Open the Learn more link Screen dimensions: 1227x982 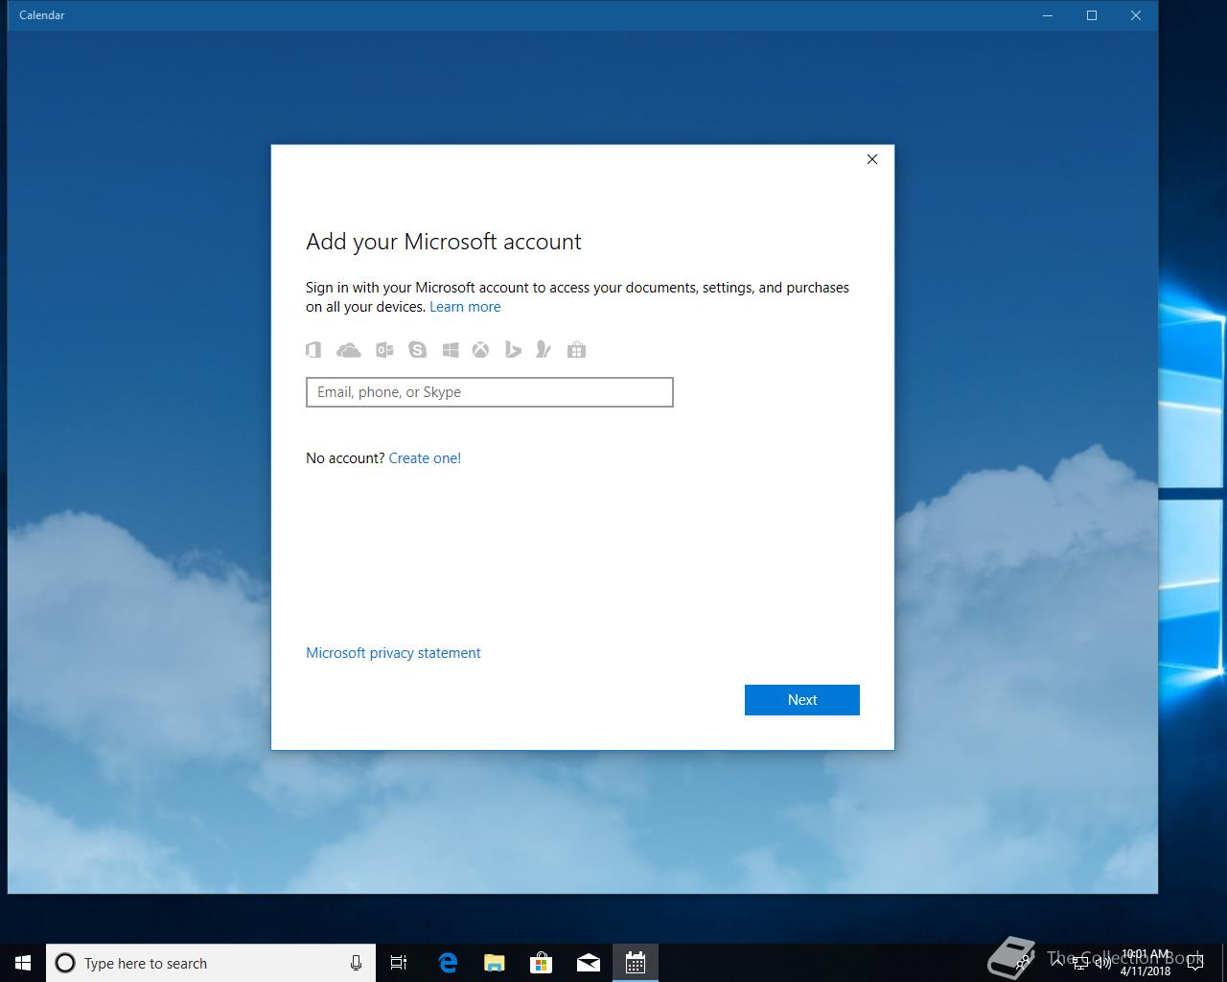tap(465, 307)
